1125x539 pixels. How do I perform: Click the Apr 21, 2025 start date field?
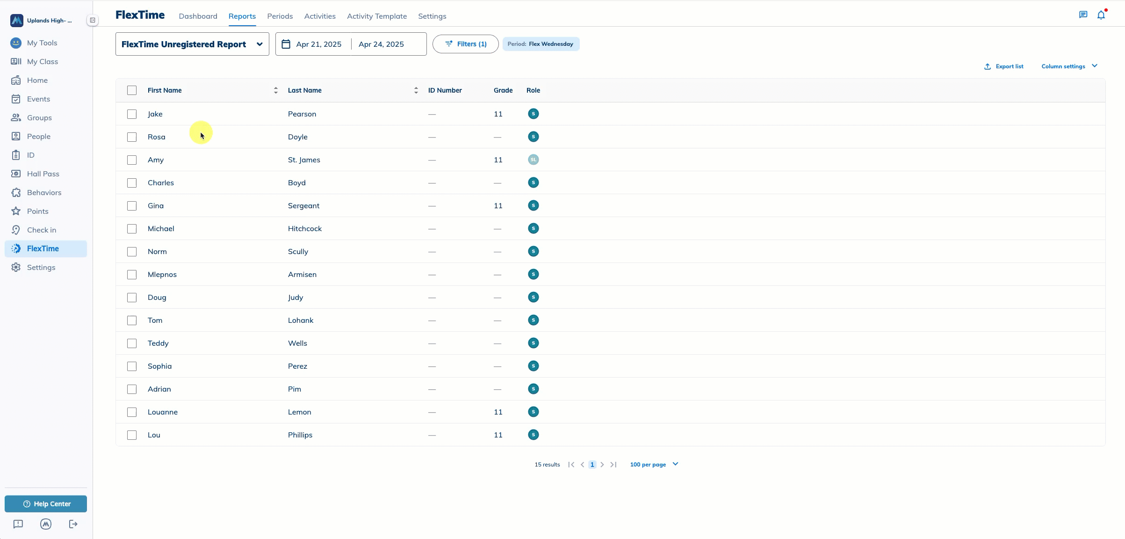(318, 44)
